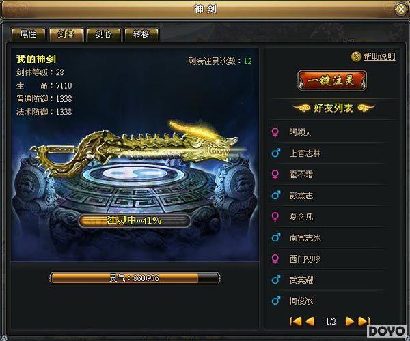The image size is (410, 341).
Task: Select the 剑体 tab
Action: click(66, 34)
